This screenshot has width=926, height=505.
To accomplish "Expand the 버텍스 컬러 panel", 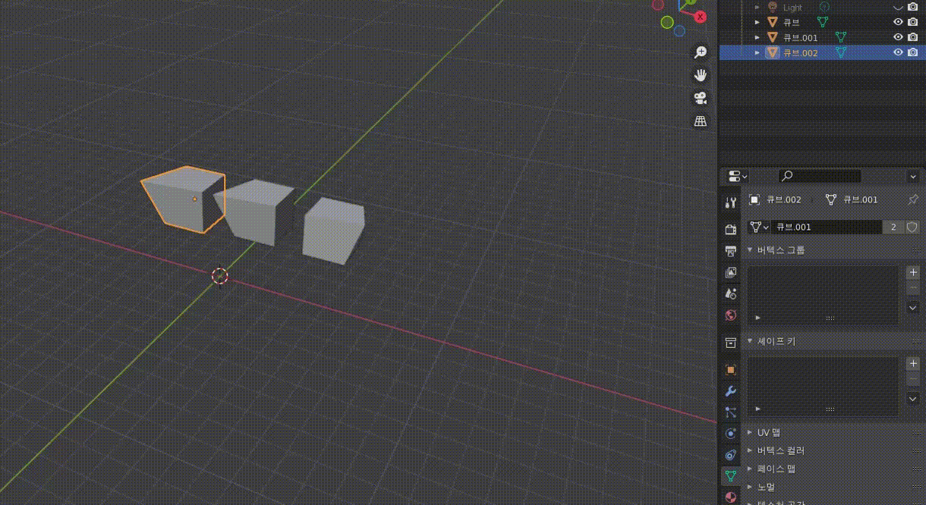I will (750, 450).
